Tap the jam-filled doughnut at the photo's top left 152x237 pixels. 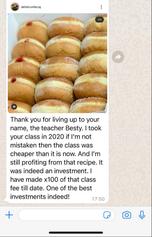pyautogui.click(x=33, y=32)
